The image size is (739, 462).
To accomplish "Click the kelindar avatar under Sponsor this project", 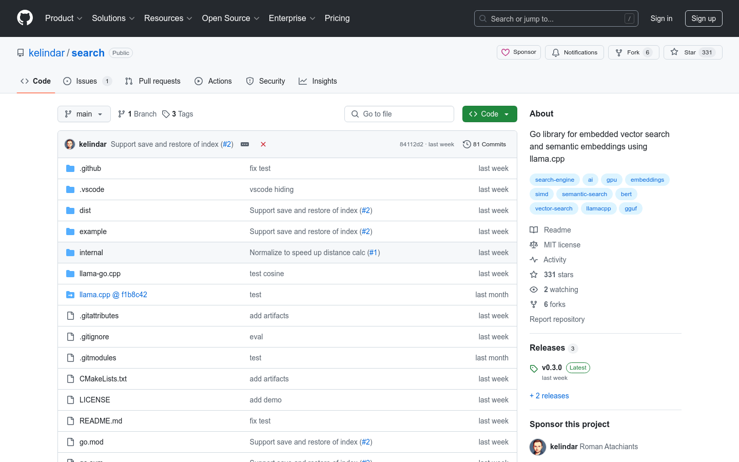I will [538, 447].
